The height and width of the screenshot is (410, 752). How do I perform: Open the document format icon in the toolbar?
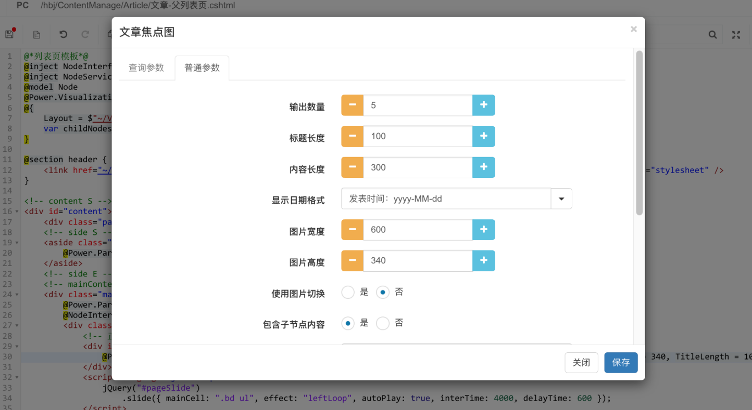(36, 34)
